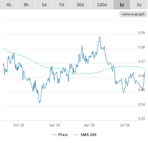Viewport: 148px width, 143px height.
Task: Click the remove graph button
Action: click(x=133, y=14)
